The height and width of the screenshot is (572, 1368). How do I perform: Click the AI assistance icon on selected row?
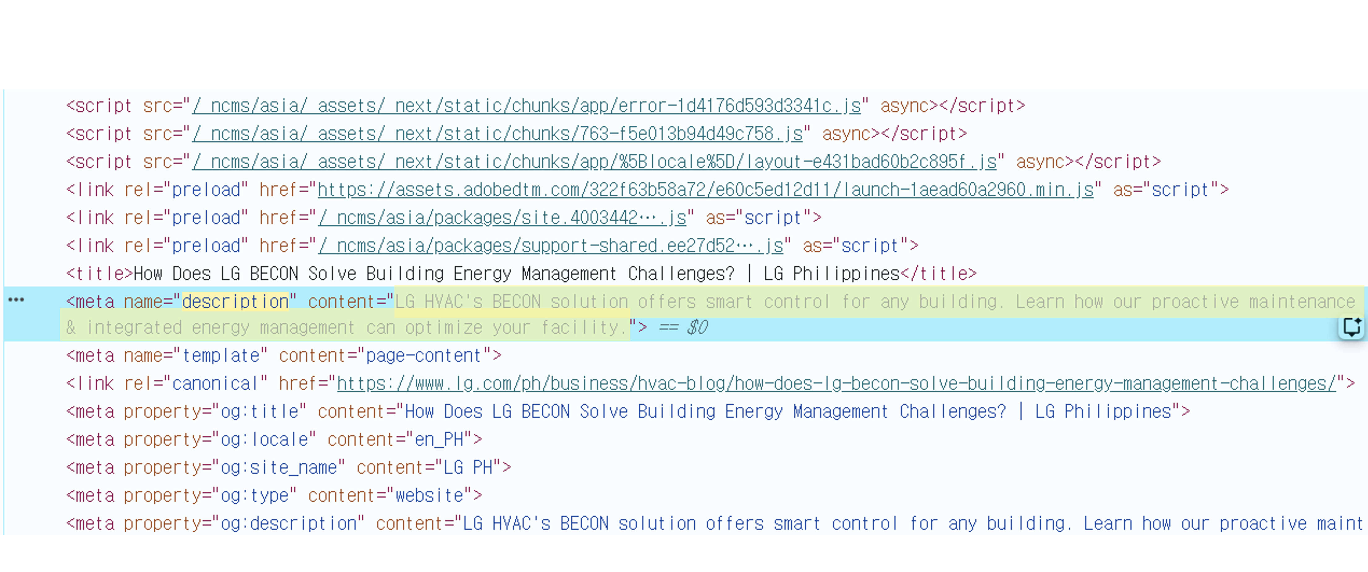coord(1351,327)
